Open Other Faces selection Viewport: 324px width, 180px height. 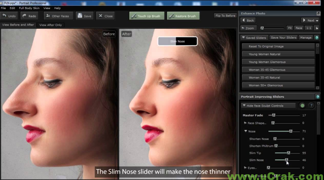point(58,16)
